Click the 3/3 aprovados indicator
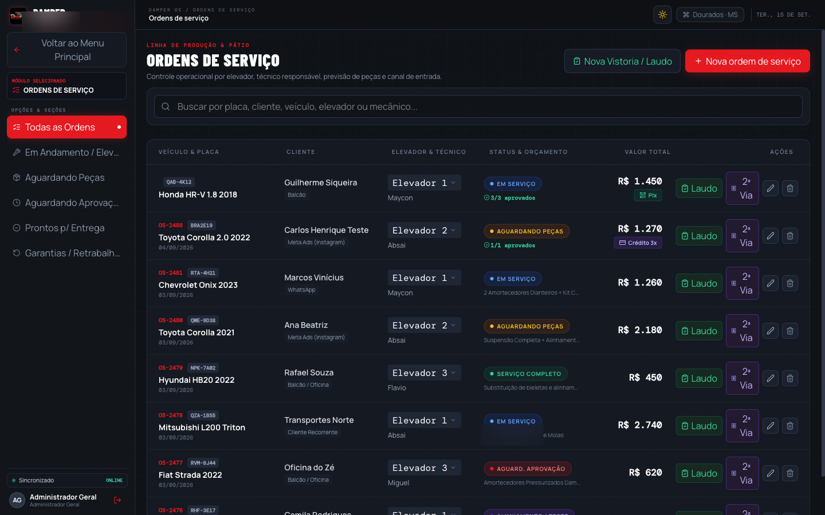The height and width of the screenshot is (515, 825). [509, 198]
